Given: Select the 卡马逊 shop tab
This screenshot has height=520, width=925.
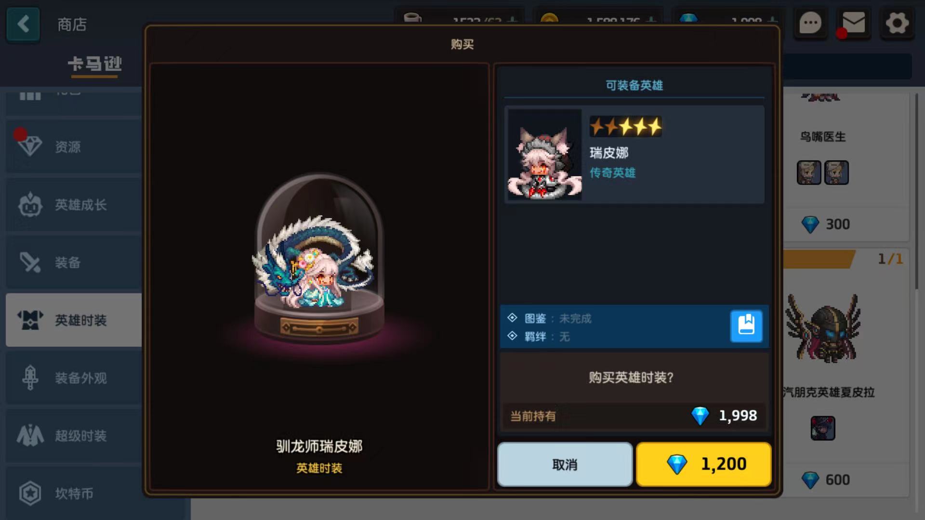Looking at the screenshot, I should (95, 64).
